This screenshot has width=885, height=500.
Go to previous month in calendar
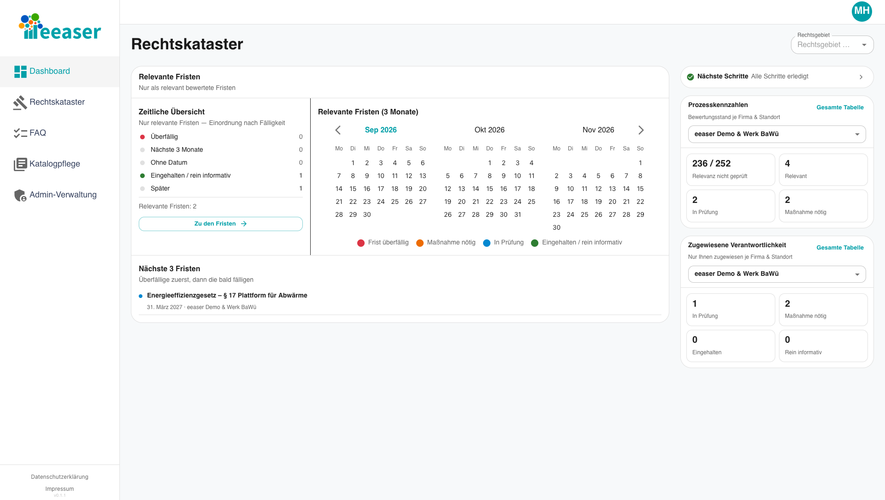tap(338, 130)
